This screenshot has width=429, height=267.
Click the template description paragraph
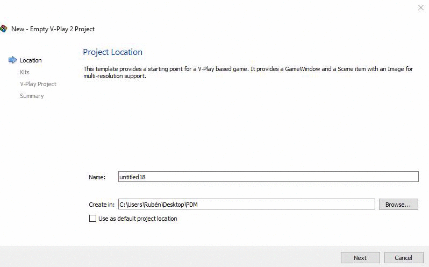pyautogui.click(x=248, y=72)
